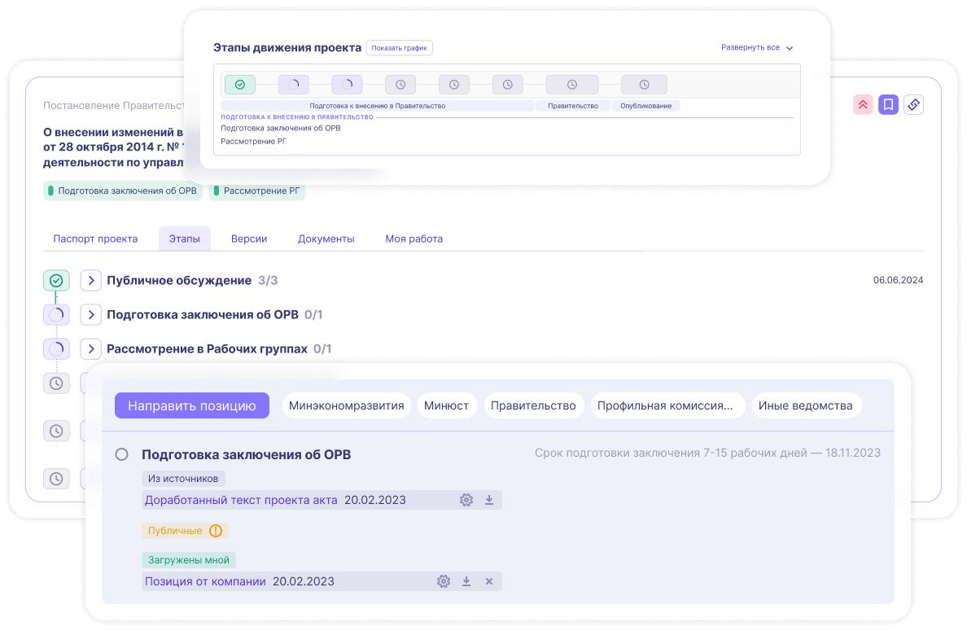Toggle the Минюст filter chip
Viewport: 967px width, 631px height.
[446, 405]
